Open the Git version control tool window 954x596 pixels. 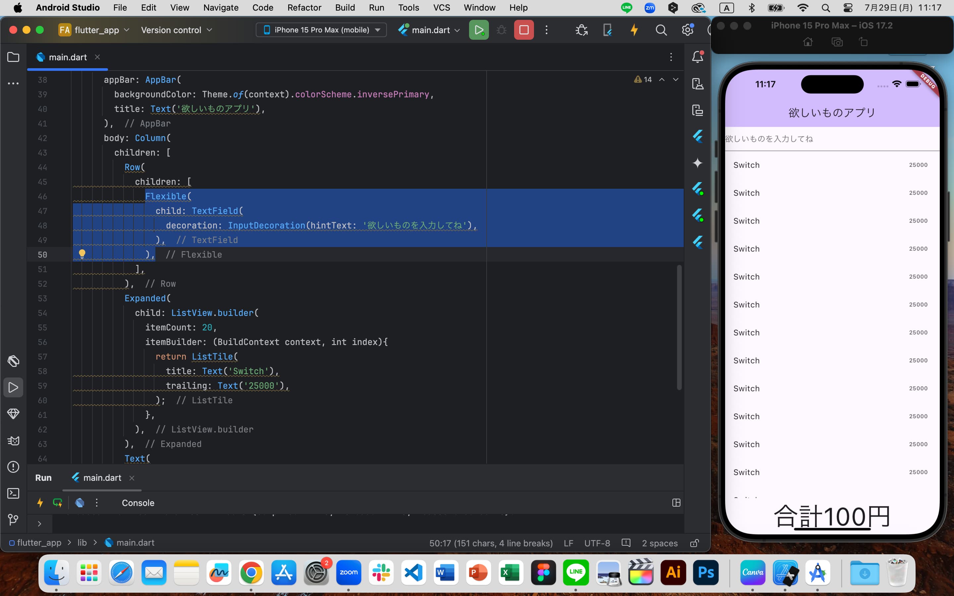click(x=13, y=520)
